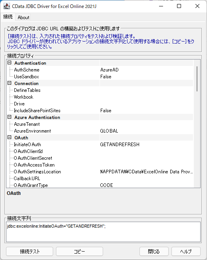
Task: Click the 接続テスト button
Action: (30, 251)
